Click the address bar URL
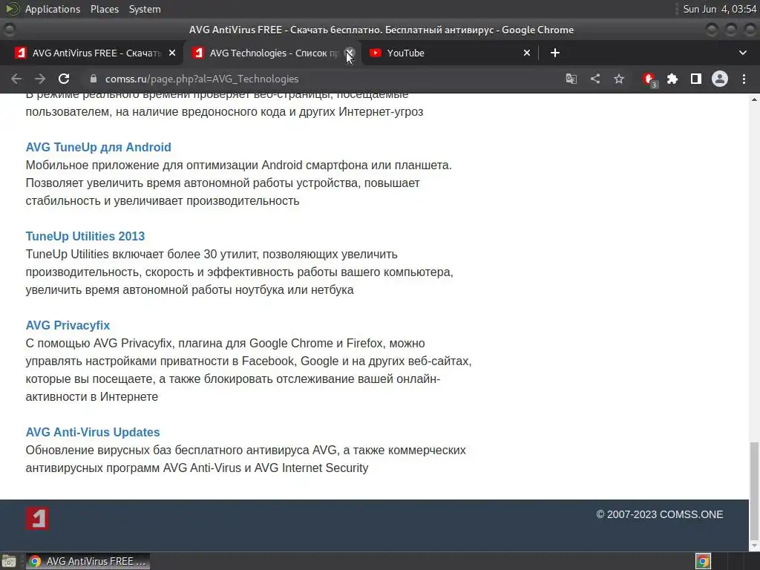 point(202,79)
